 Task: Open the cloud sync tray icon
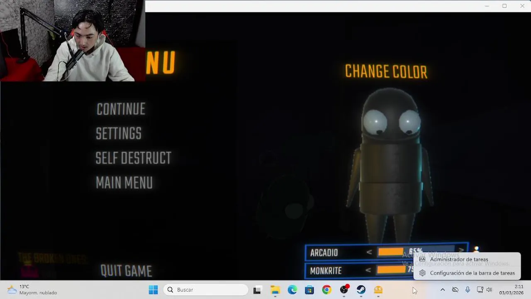pyautogui.click(x=455, y=290)
